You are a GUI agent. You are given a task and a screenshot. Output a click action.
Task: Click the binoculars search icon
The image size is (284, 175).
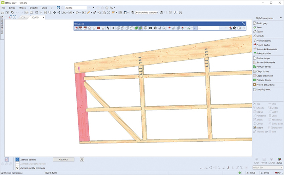pyautogui.click(x=181, y=13)
